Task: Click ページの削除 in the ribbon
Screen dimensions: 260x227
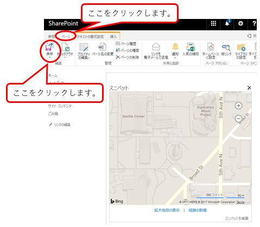Action: click(x=128, y=57)
